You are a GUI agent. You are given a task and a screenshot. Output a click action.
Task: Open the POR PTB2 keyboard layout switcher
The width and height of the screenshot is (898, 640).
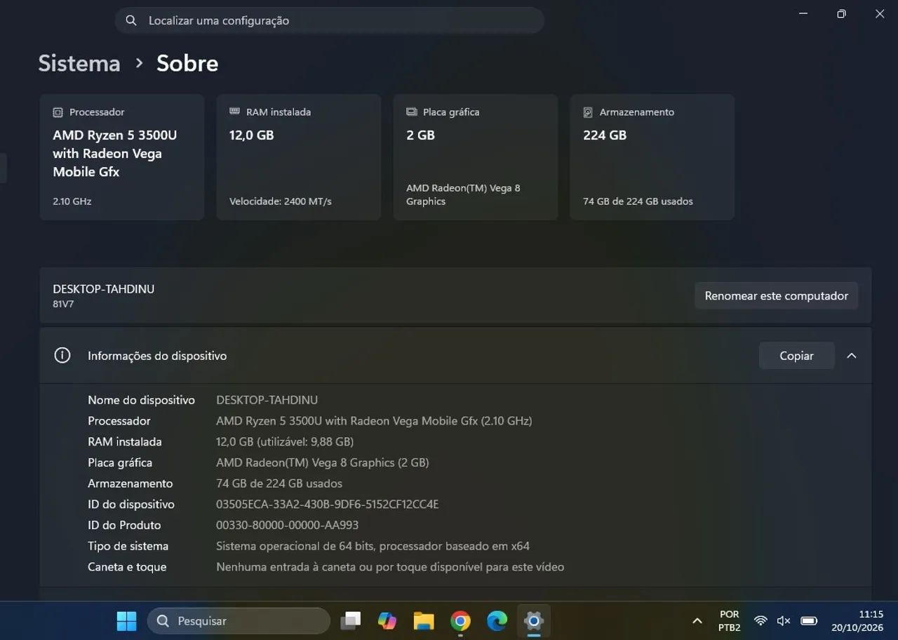click(730, 621)
